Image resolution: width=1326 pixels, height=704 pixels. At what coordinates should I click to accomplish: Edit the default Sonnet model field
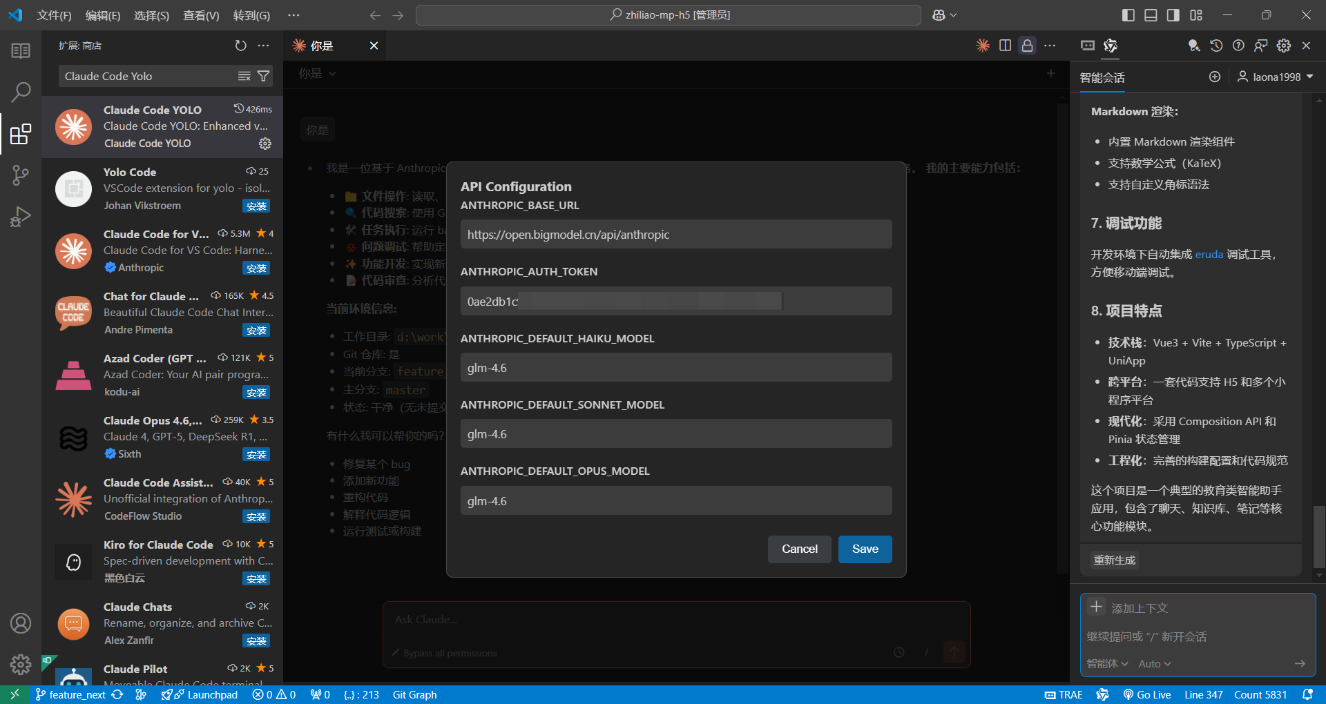pos(676,433)
